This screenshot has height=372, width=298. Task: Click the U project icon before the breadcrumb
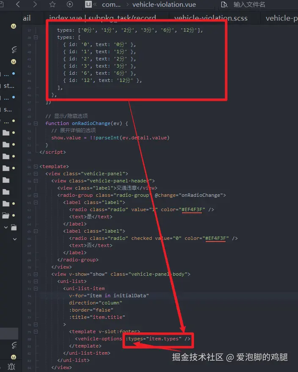click(88, 4)
